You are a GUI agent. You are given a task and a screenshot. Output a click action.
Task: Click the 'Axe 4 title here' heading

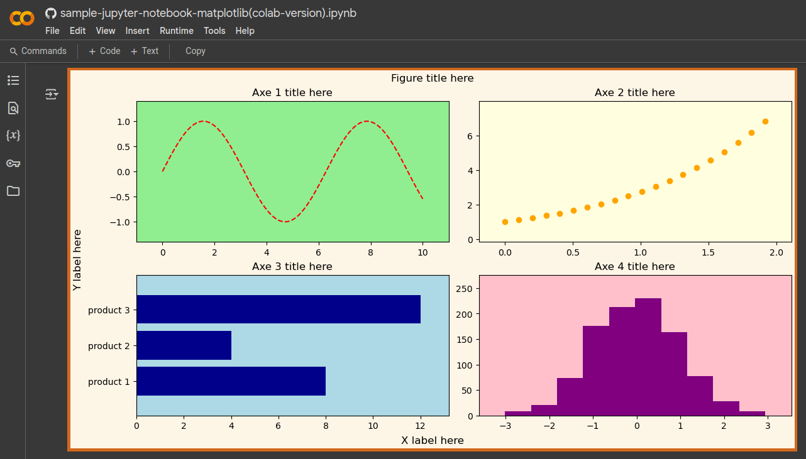point(635,266)
